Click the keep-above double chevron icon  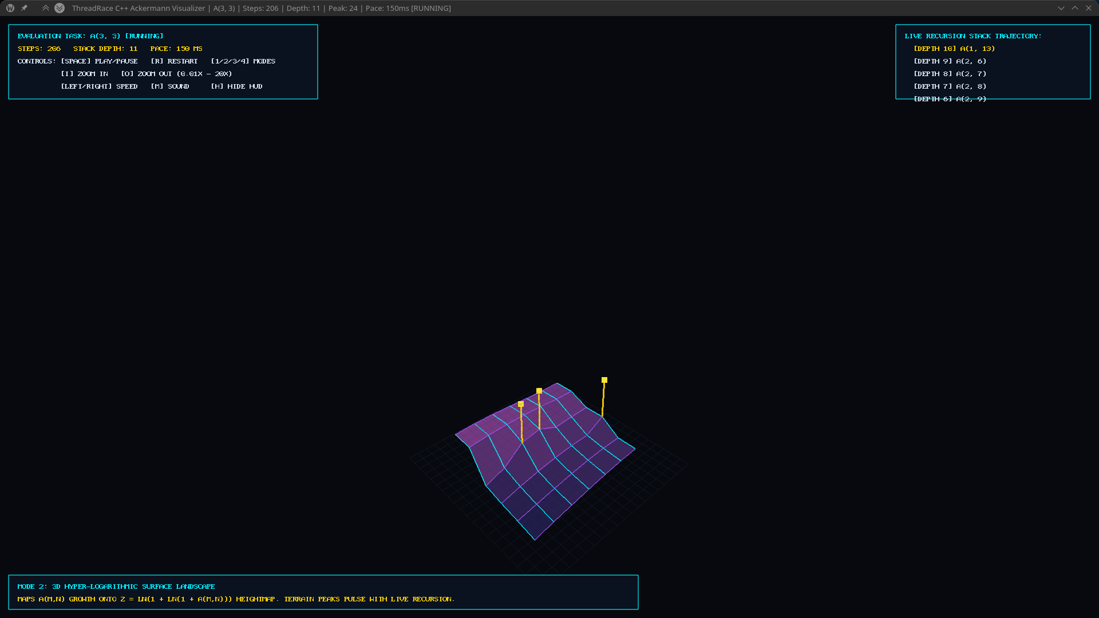[46, 8]
